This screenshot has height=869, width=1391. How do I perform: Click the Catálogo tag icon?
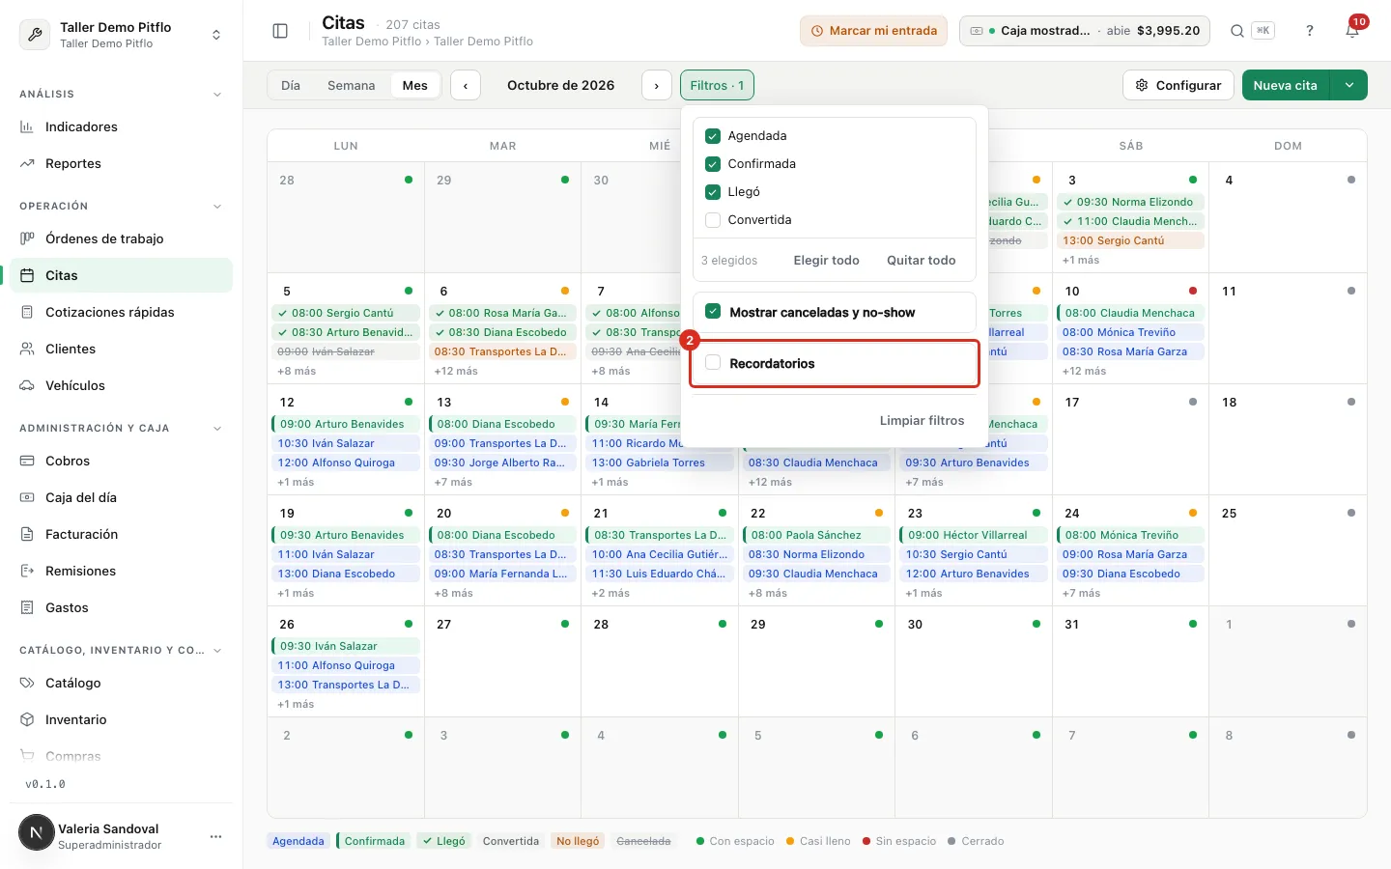click(x=27, y=683)
